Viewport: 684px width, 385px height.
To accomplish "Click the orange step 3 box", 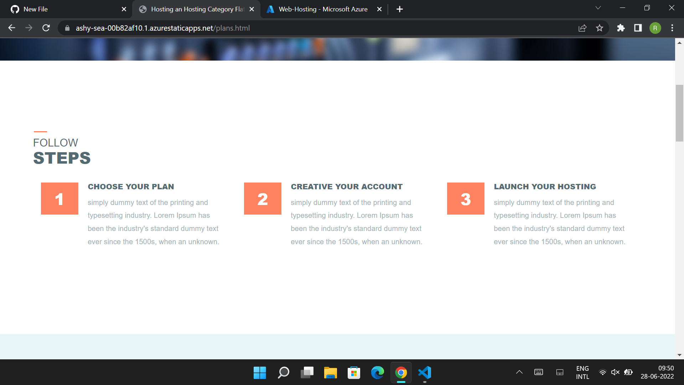I will click(466, 199).
